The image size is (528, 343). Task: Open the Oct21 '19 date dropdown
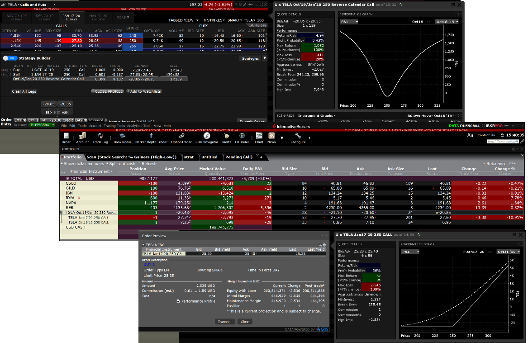[509, 252]
